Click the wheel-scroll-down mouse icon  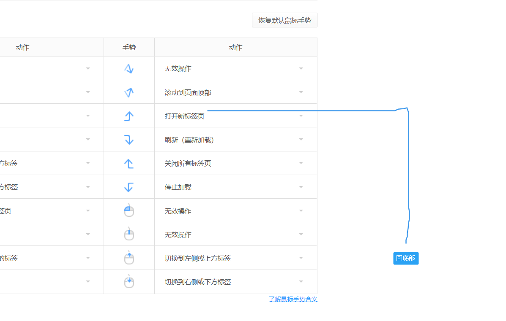click(129, 281)
